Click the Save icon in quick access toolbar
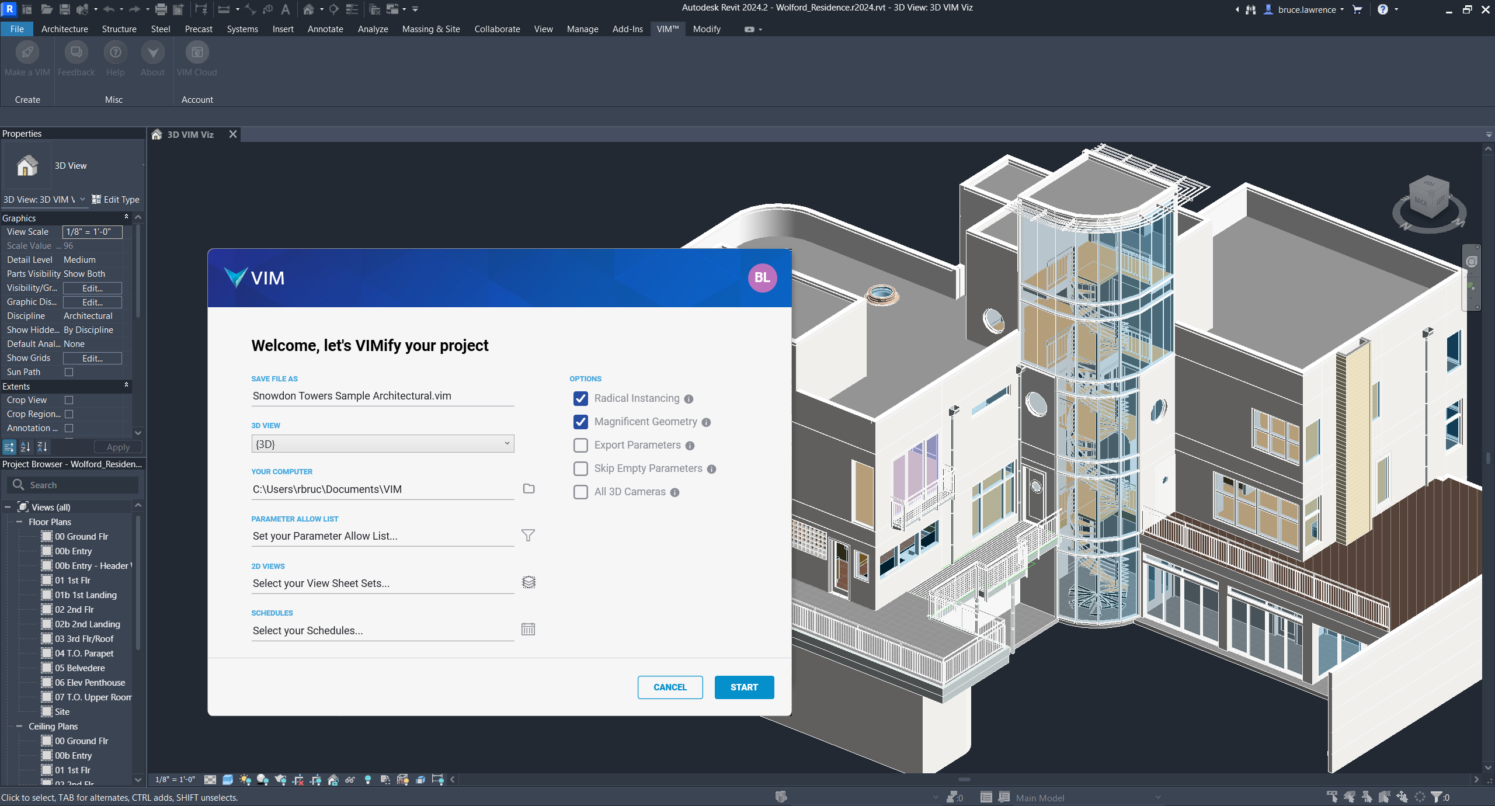The image size is (1495, 806). coord(65,9)
